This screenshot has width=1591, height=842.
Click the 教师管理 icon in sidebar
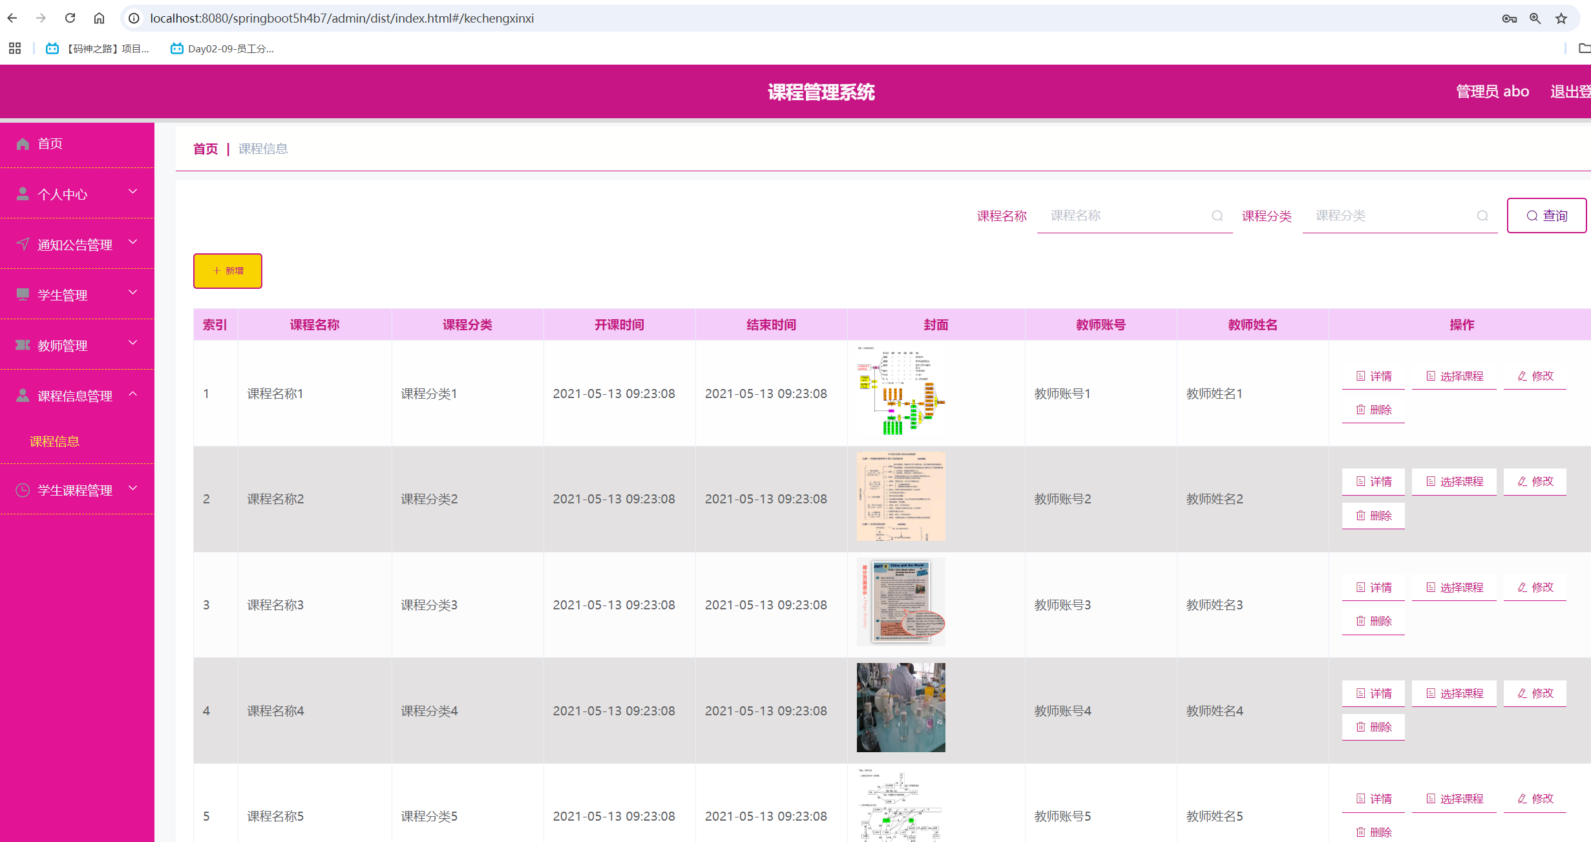pos(23,344)
